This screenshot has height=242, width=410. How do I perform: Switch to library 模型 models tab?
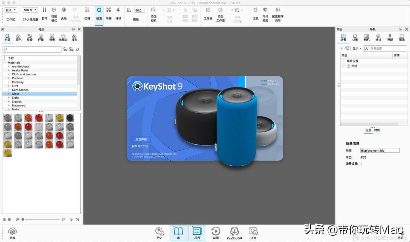coord(74,37)
